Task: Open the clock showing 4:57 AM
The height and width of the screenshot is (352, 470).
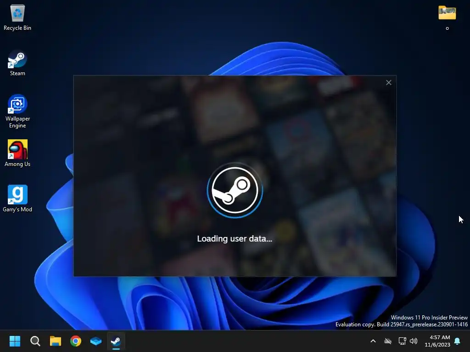Action: pos(437,341)
